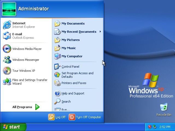Click Set Program Access and Defaults icon
175x131 pixels.
coord(57,75)
